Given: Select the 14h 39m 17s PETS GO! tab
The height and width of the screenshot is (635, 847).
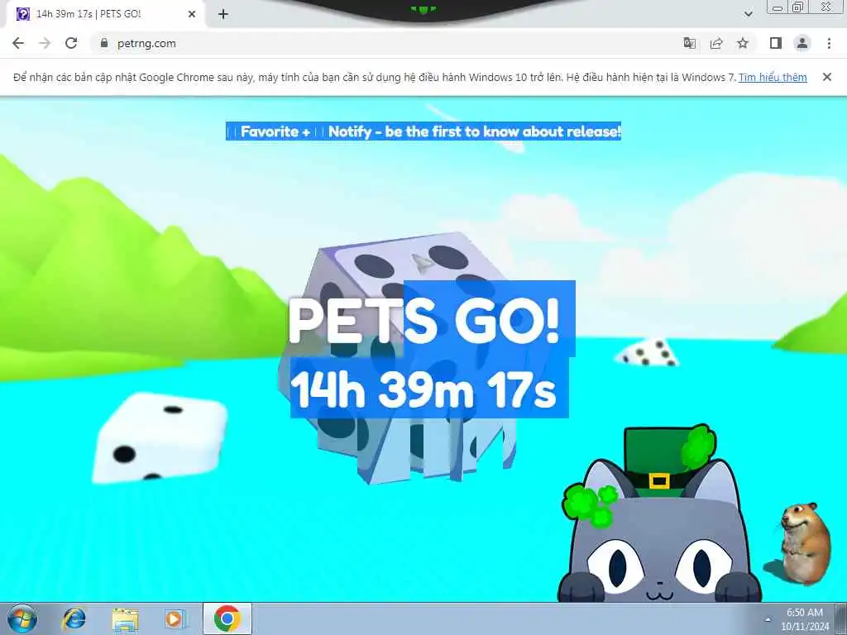Looking at the screenshot, I should click(x=105, y=14).
